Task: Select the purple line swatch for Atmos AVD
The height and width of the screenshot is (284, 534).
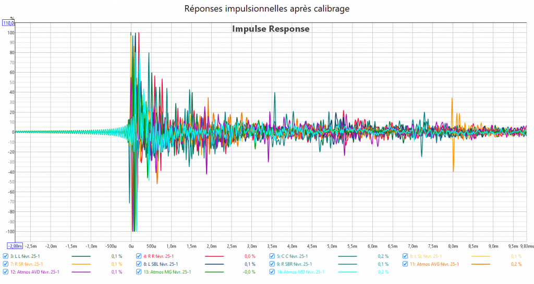Action: (x=80, y=272)
